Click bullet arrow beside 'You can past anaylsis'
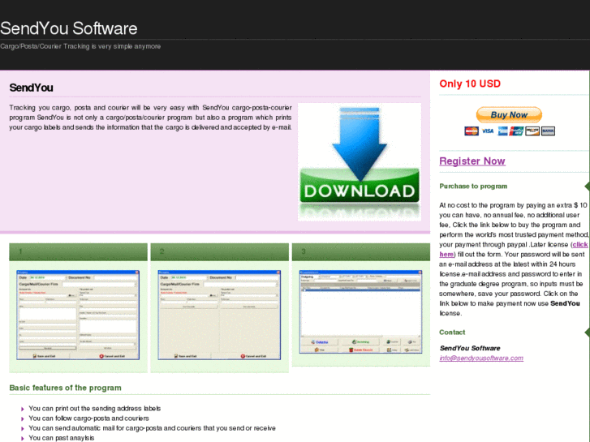This screenshot has width=590, height=442. [23, 438]
